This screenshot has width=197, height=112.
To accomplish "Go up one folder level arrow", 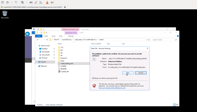I will [47, 40].
